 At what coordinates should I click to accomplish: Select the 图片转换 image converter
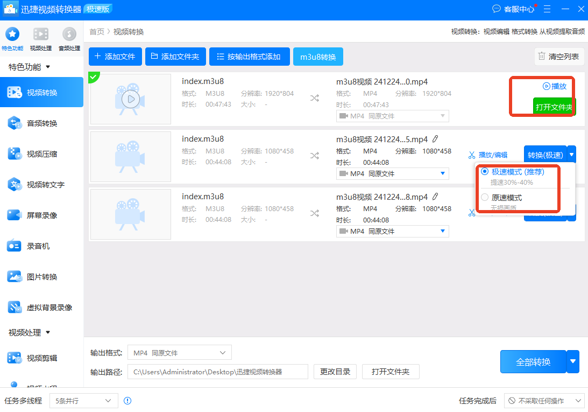(x=41, y=276)
